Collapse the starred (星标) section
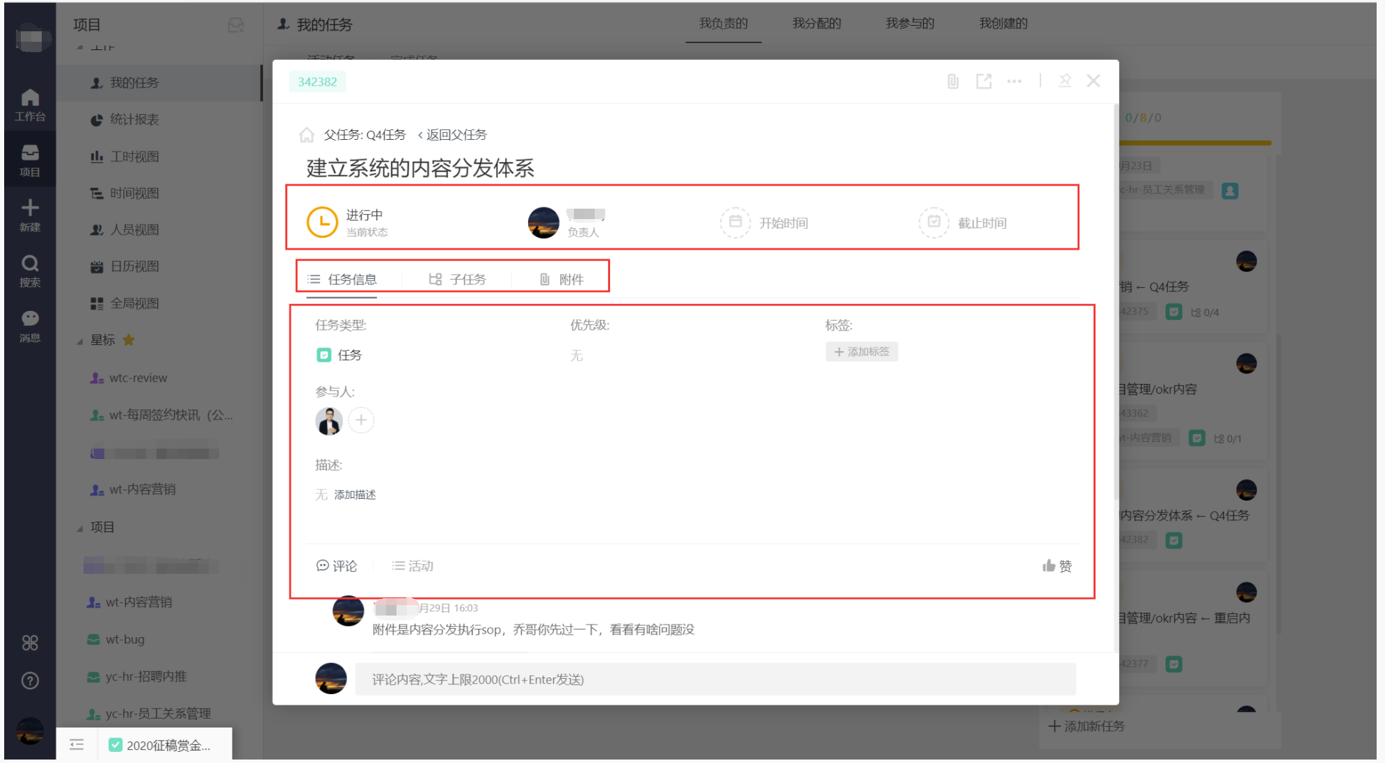 pyautogui.click(x=80, y=341)
